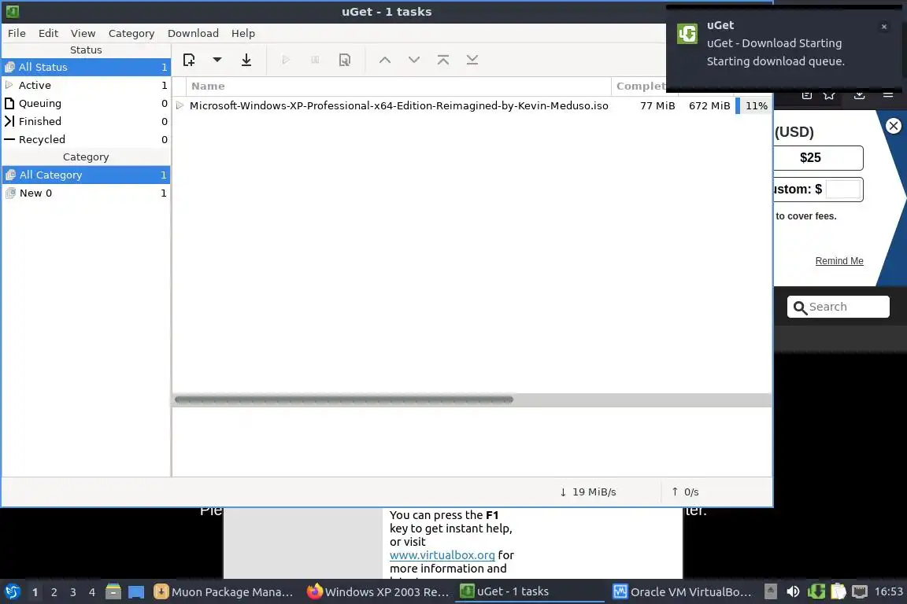907x604 pixels.
Task: Click the Move to Top icon
Action: [x=443, y=60]
